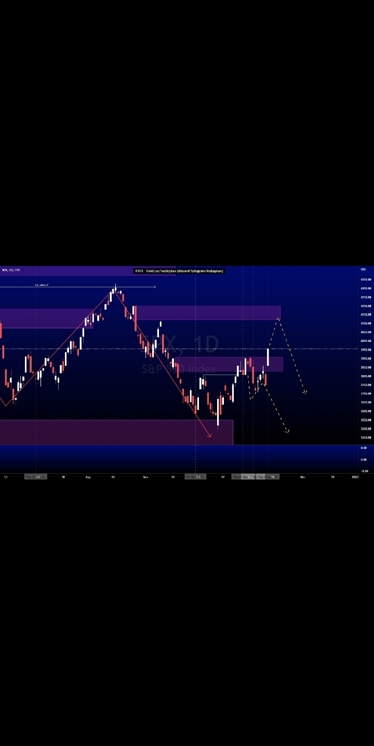Click the Dec label on time axis
The image size is (374, 746).
coord(302,476)
